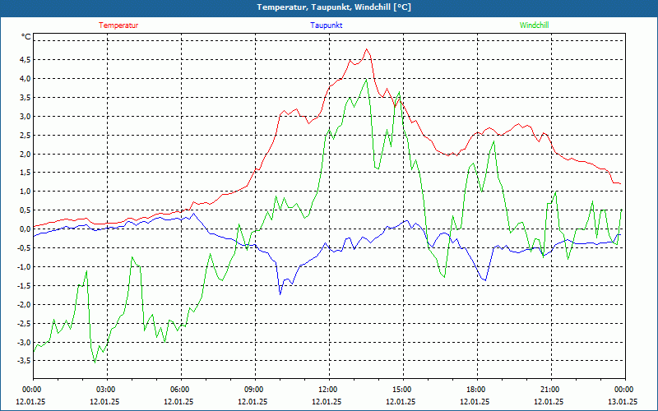Click the 03:00 time axis label
The width and height of the screenshot is (658, 411).
(108, 390)
